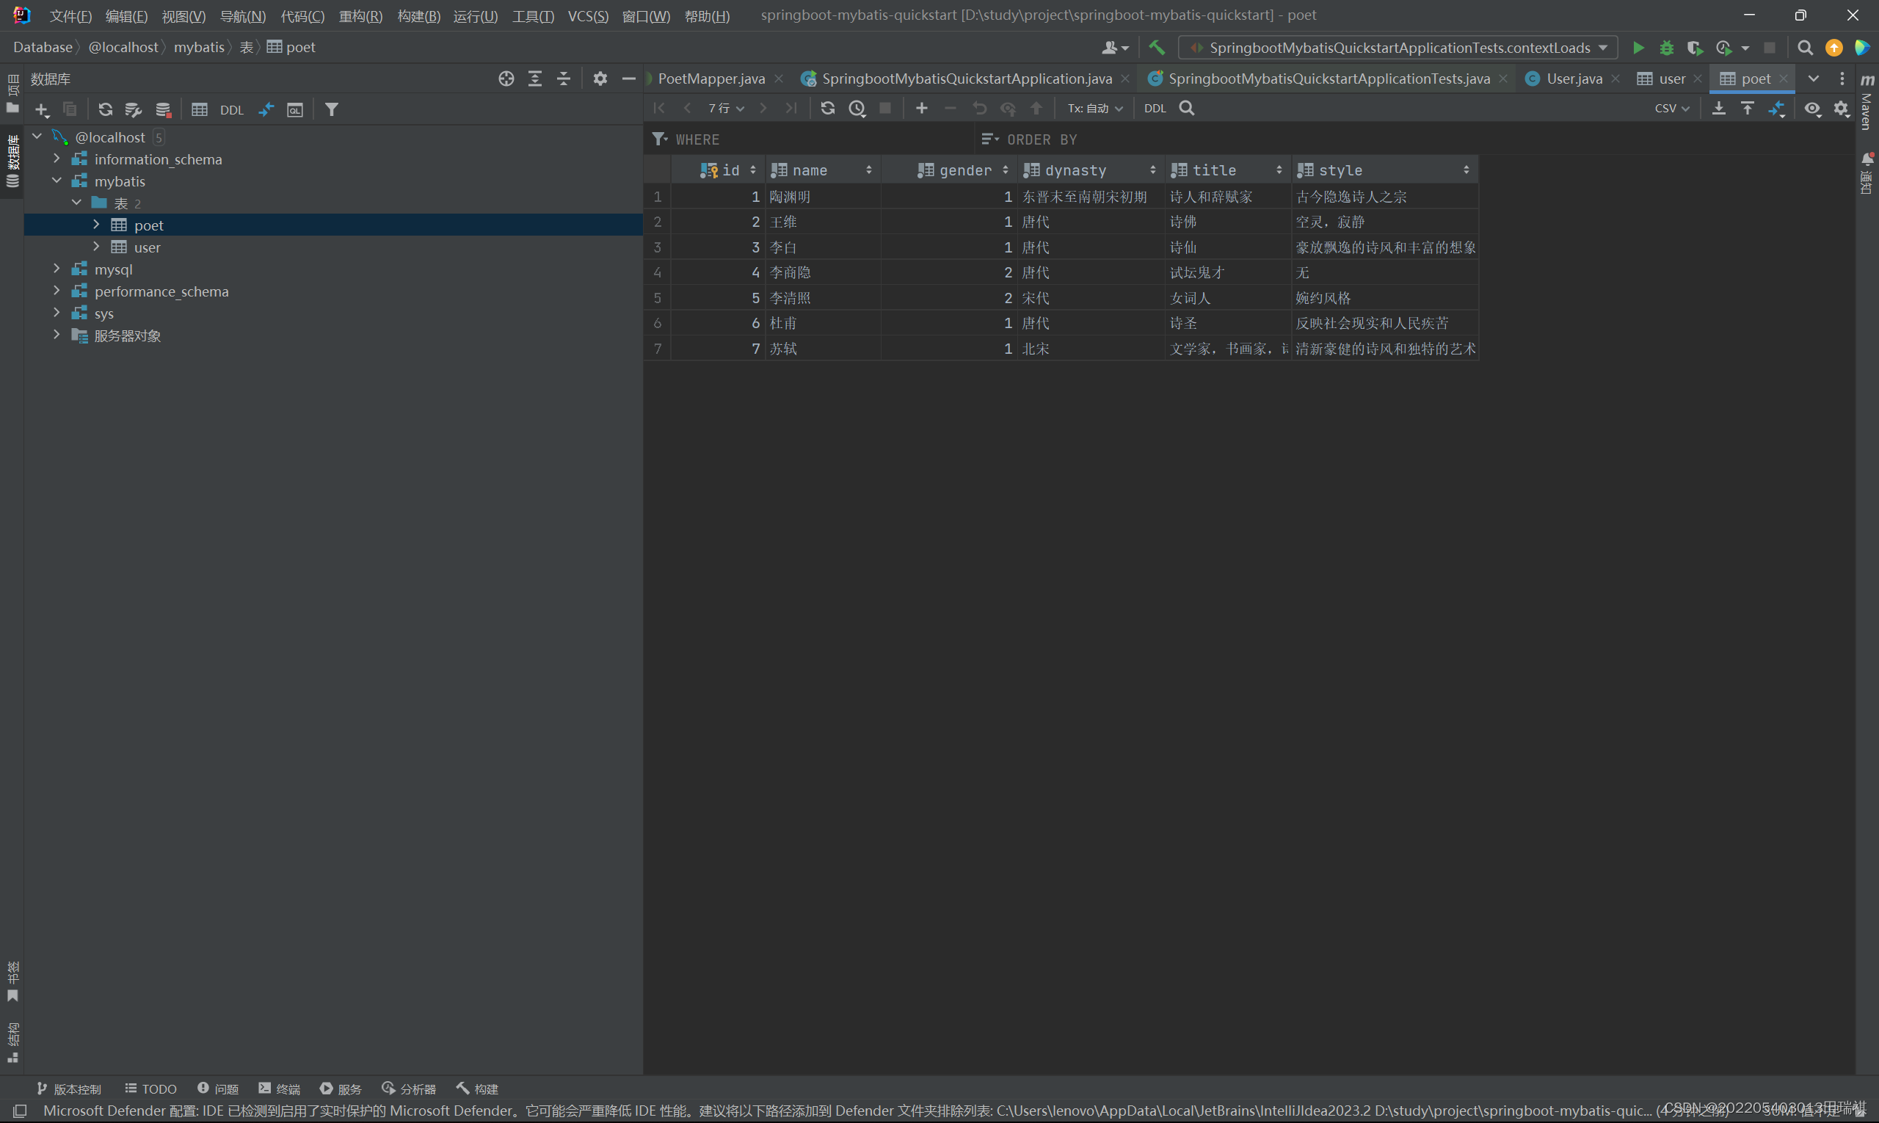1879x1123 pixels.
Task: Collapse the mybatis database node
Action: (56, 181)
